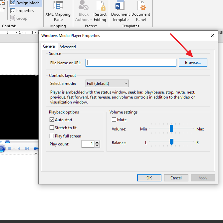Enable Play full screen checkbox

(52, 136)
